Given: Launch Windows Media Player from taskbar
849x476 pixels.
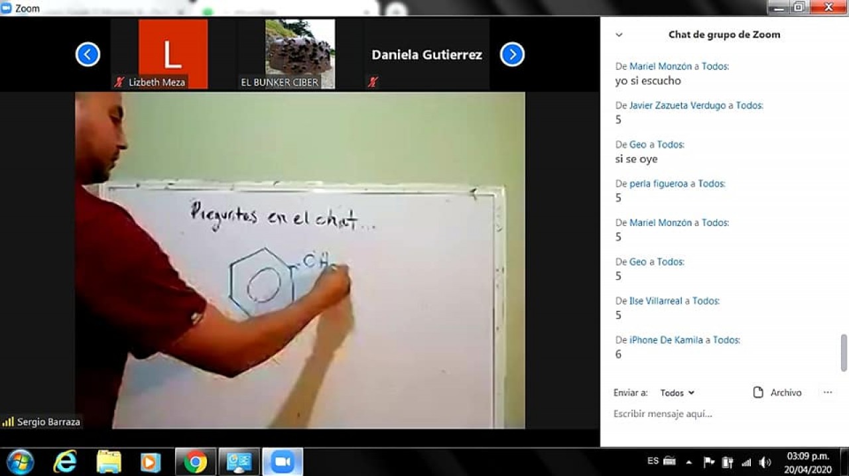Looking at the screenshot, I should click(x=151, y=461).
